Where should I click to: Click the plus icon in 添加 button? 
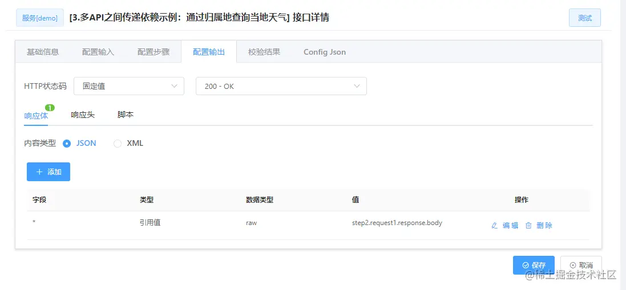[x=39, y=171]
